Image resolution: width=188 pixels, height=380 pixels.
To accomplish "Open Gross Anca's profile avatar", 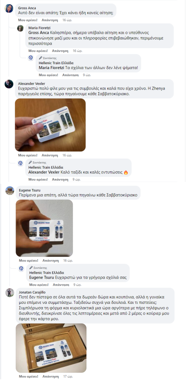I will (9, 9).
